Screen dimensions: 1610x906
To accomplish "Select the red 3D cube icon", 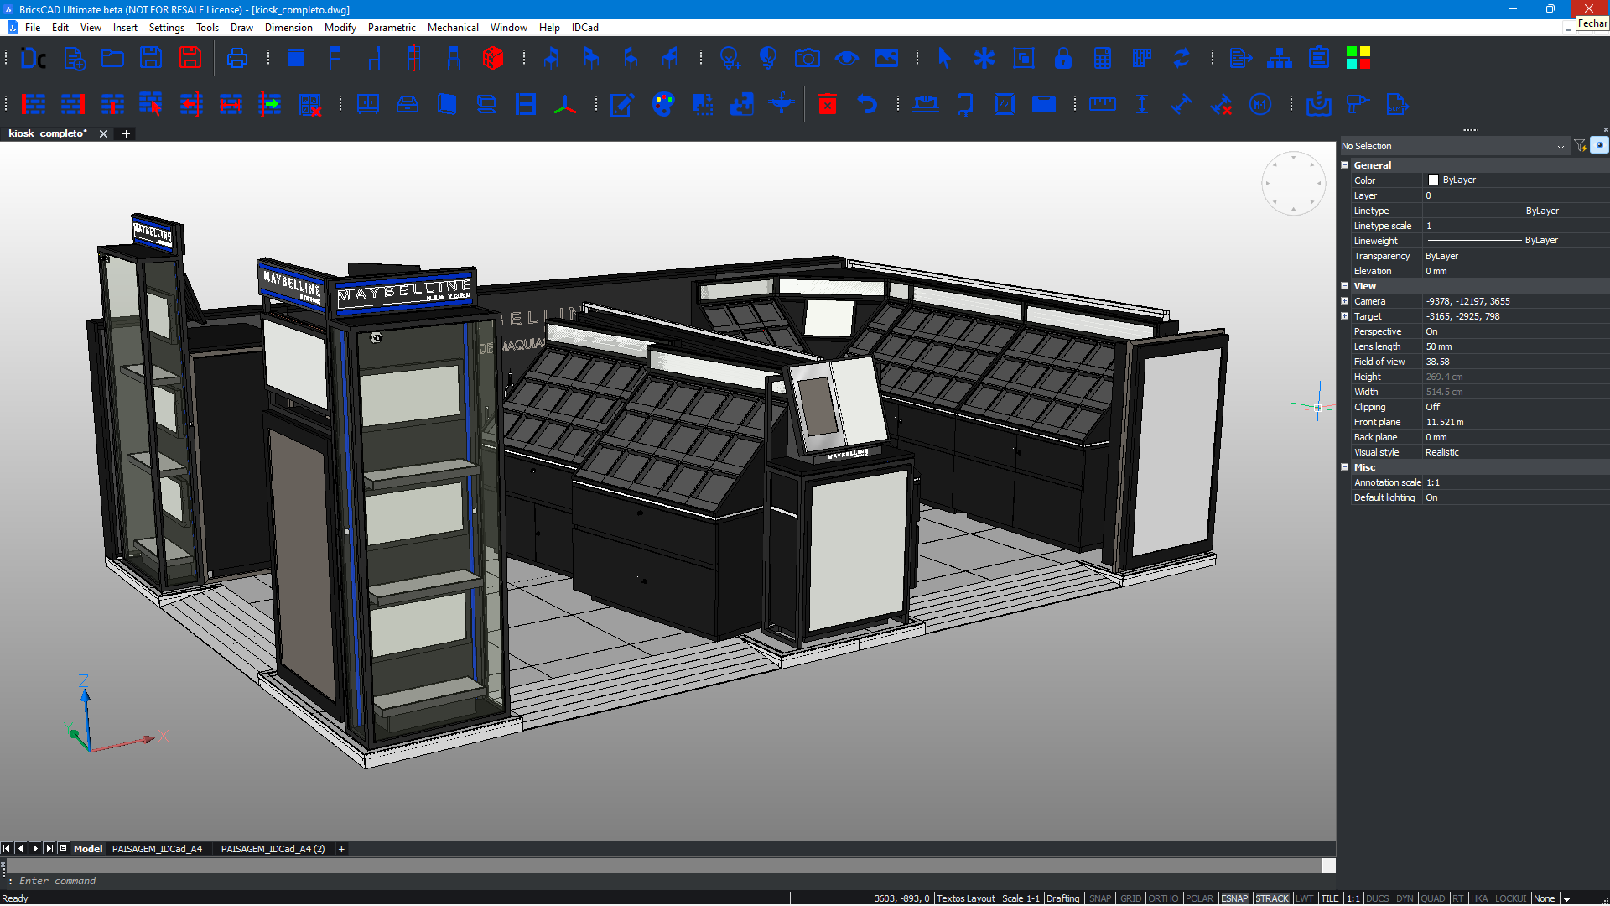I will [x=493, y=58].
